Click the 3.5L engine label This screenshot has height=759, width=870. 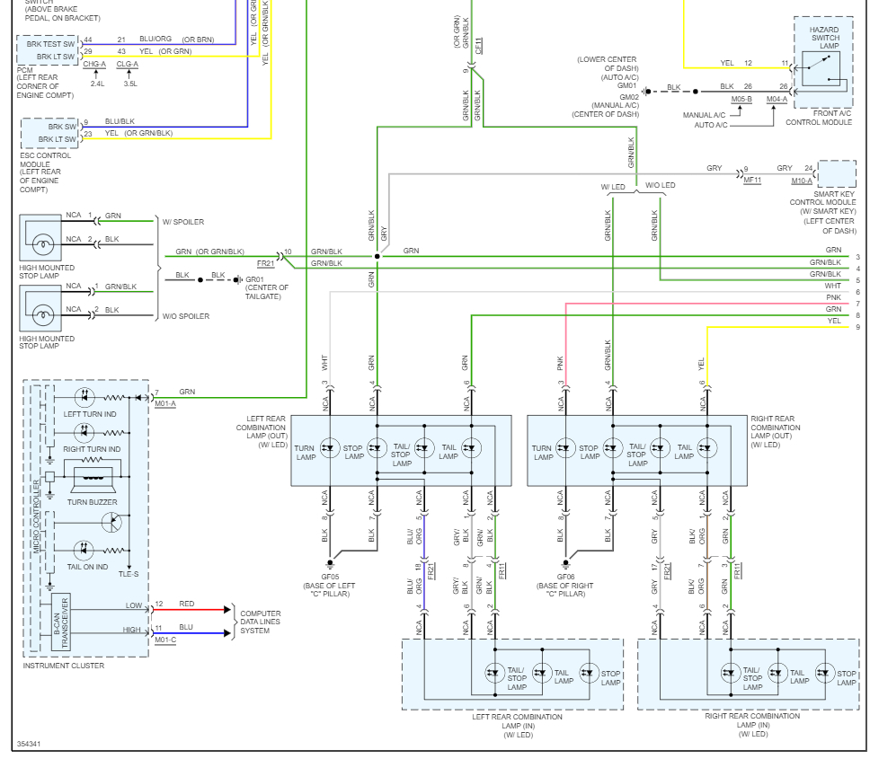[x=130, y=84]
